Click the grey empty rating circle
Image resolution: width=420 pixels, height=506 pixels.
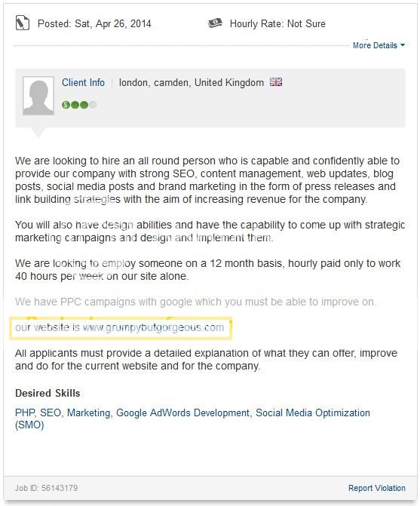pyautogui.click(x=93, y=105)
